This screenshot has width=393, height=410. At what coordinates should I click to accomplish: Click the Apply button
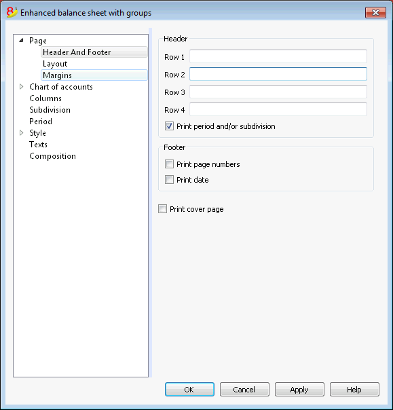pos(299,390)
